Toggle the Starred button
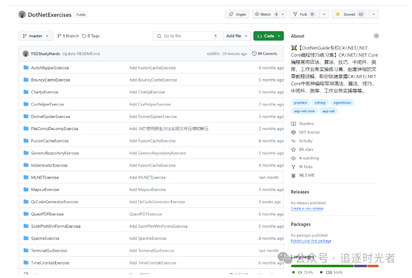 point(350,14)
